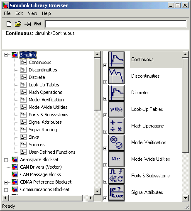Select Look-Up Tables in the tree

click(x=44, y=85)
